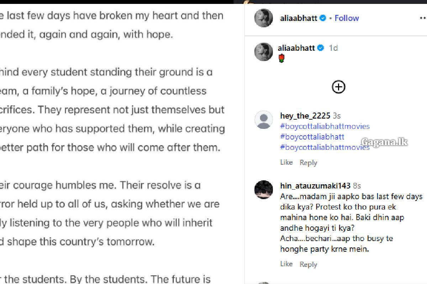Click aliaabhatt profile picture in post header
Image resolution: width=427 pixels, height=284 pixels.
click(264, 18)
